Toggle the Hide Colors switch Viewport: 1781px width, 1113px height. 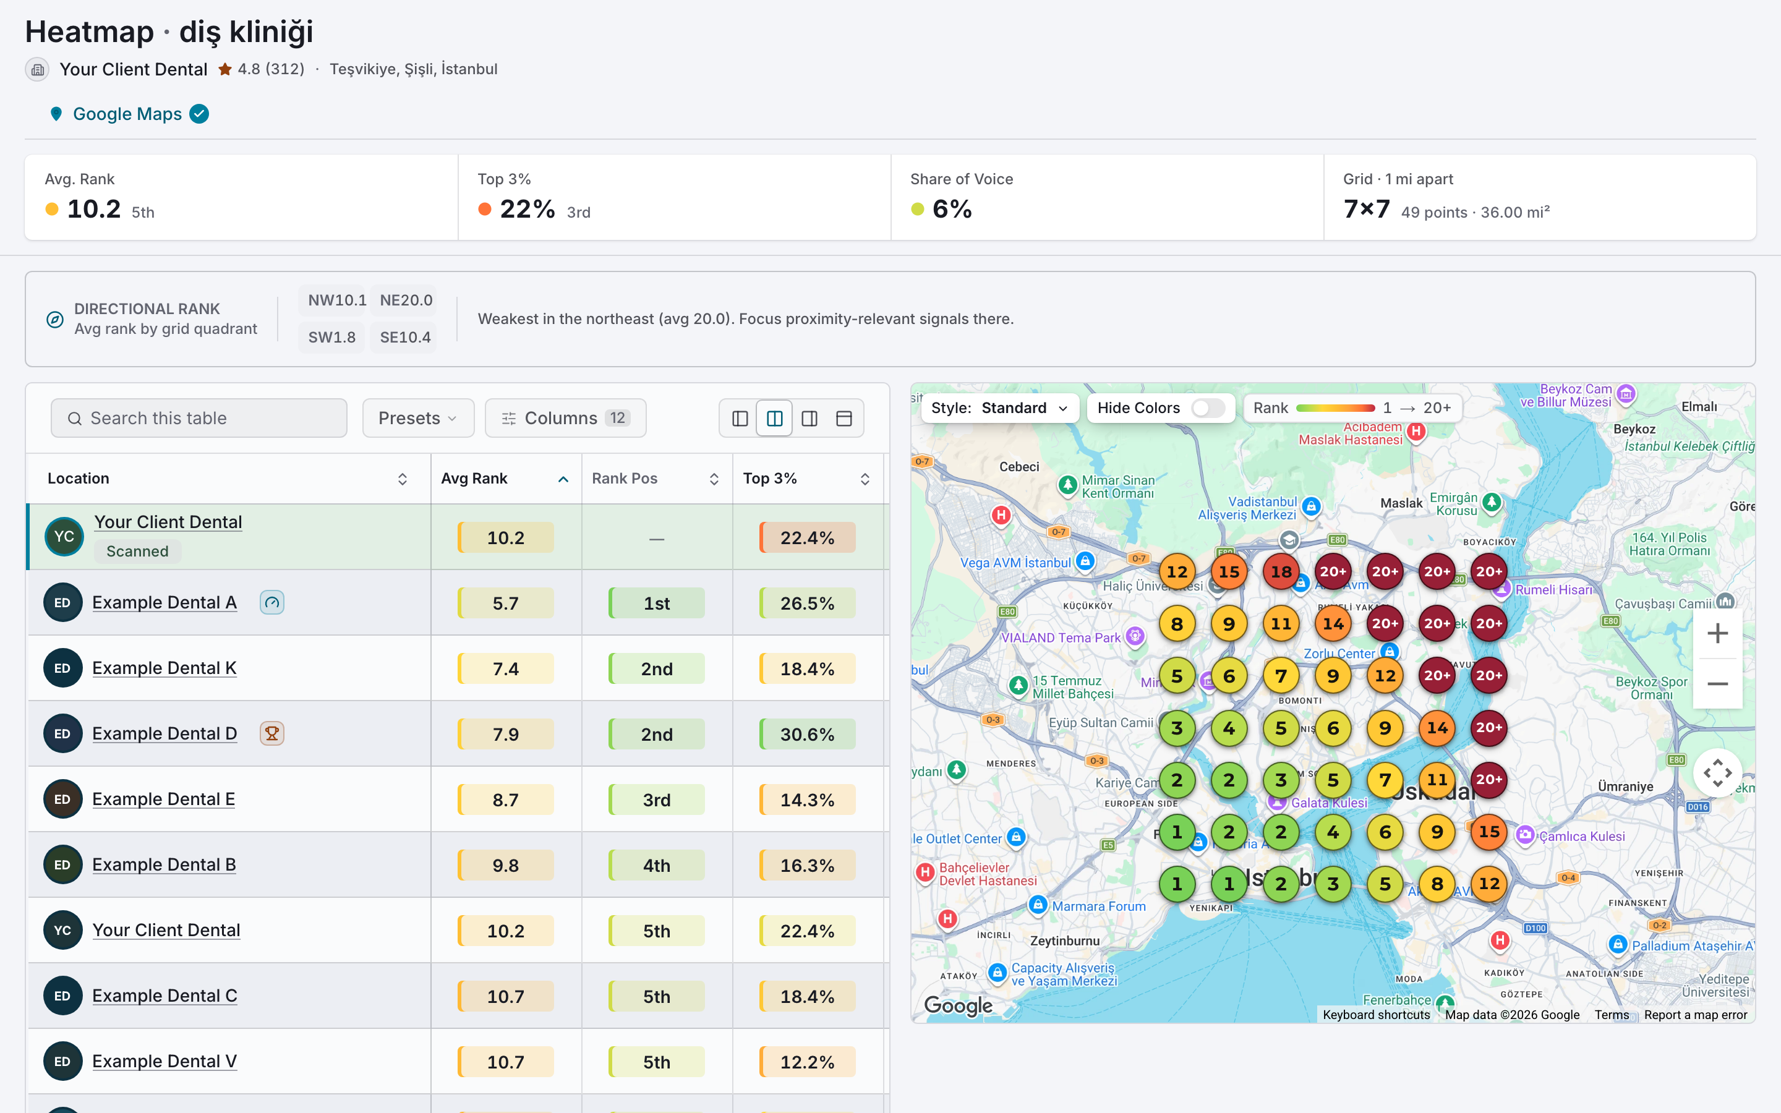(1208, 408)
